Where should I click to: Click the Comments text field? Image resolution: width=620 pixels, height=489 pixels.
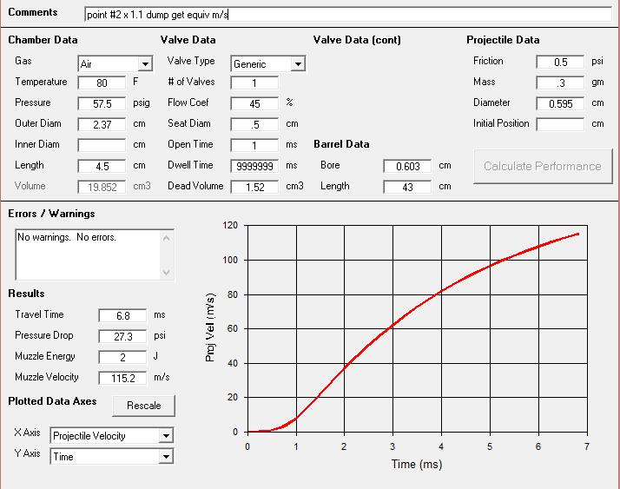click(x=347, y=15)
